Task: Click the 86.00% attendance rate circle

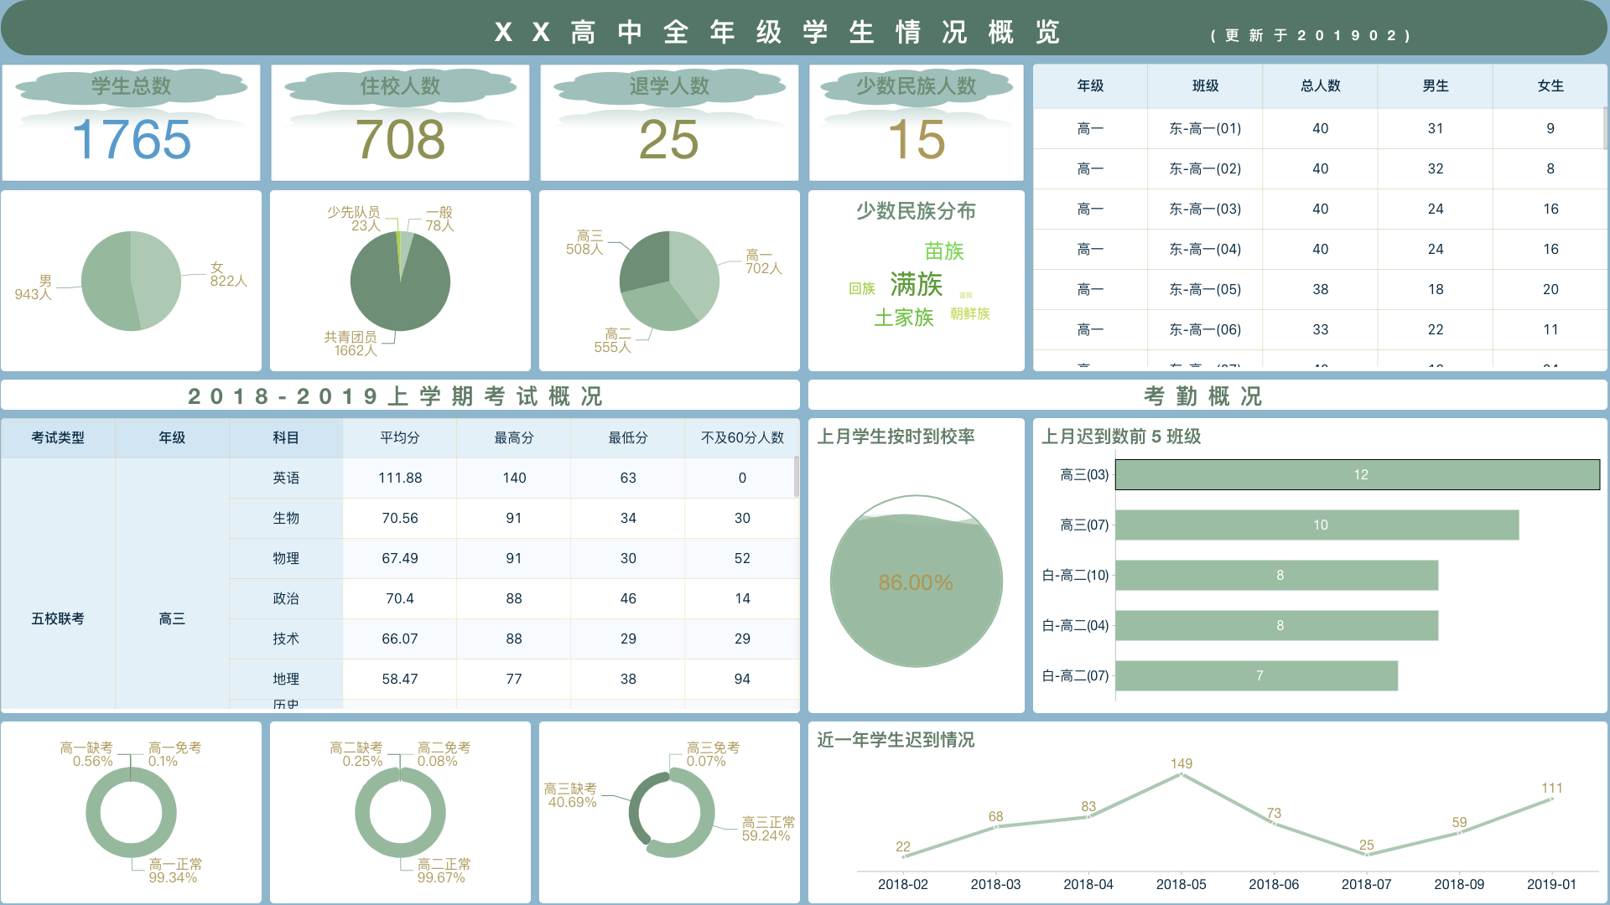Action: click(916, 580)
